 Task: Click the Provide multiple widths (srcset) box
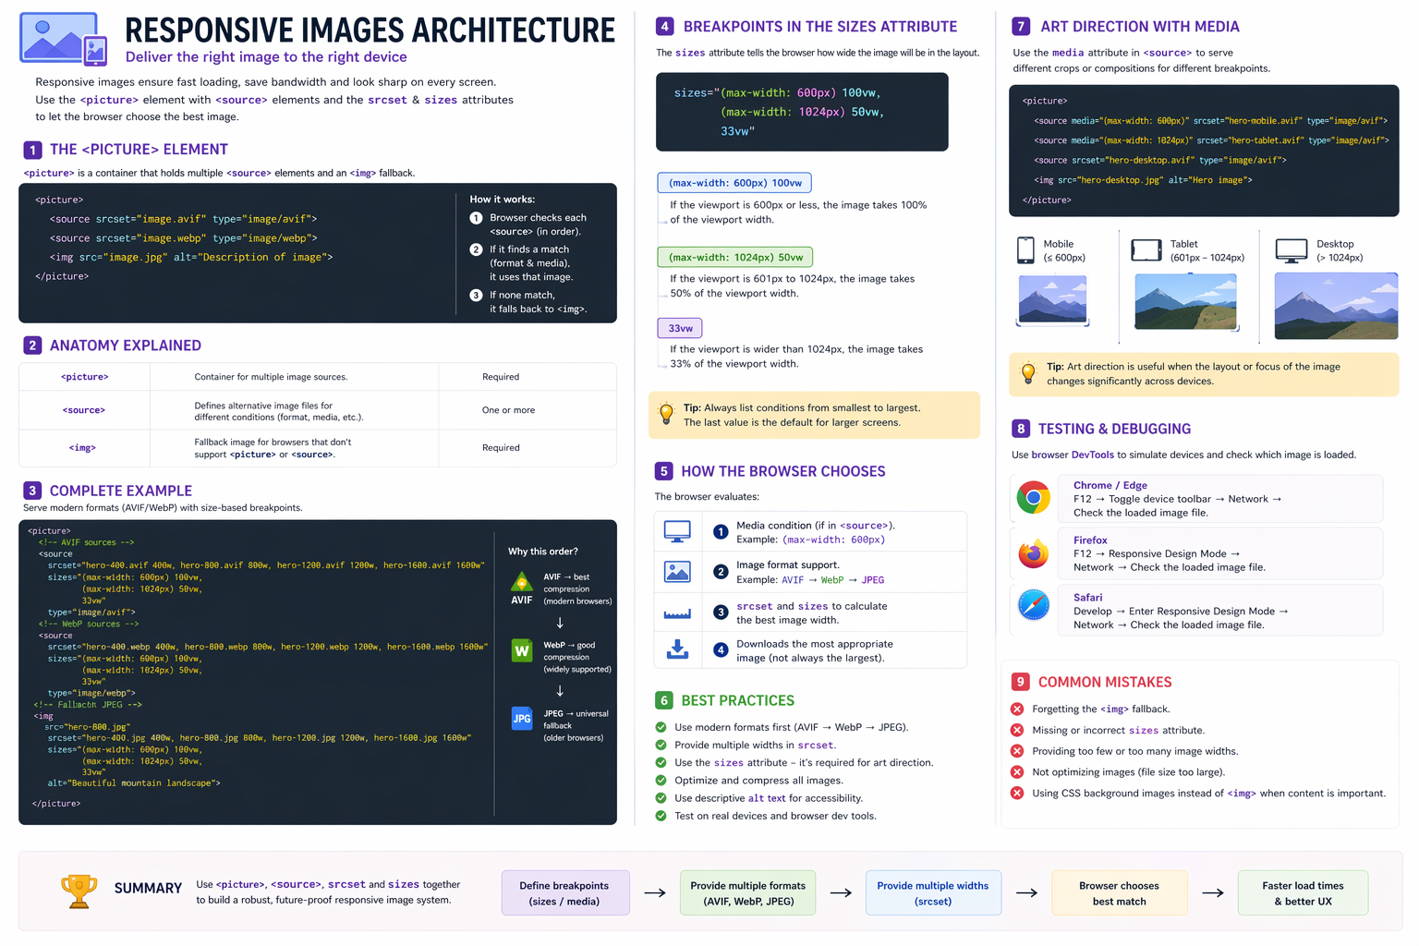point(933,893)
